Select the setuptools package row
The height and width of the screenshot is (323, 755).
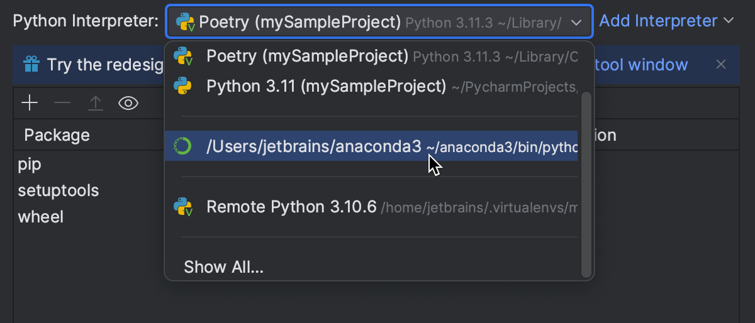click(x=59, y=190)
